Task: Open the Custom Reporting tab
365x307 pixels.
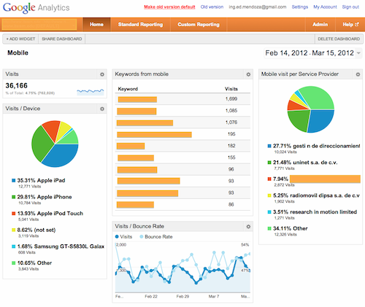Action: [x=199, y=25]
